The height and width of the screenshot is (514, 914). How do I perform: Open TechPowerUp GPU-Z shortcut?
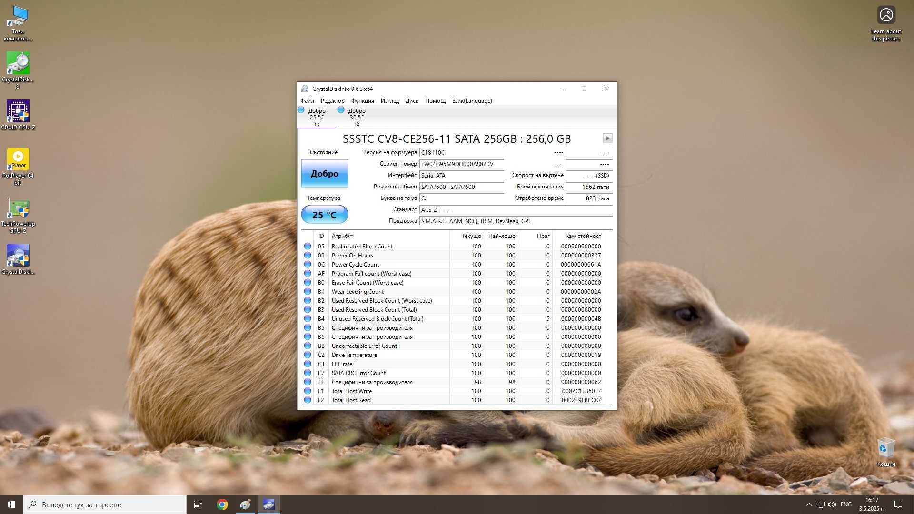pos(18,215)
